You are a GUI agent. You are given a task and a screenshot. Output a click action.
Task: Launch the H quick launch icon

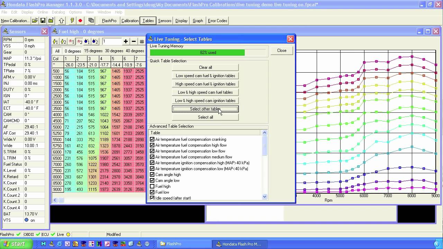(x=43, y=244)
